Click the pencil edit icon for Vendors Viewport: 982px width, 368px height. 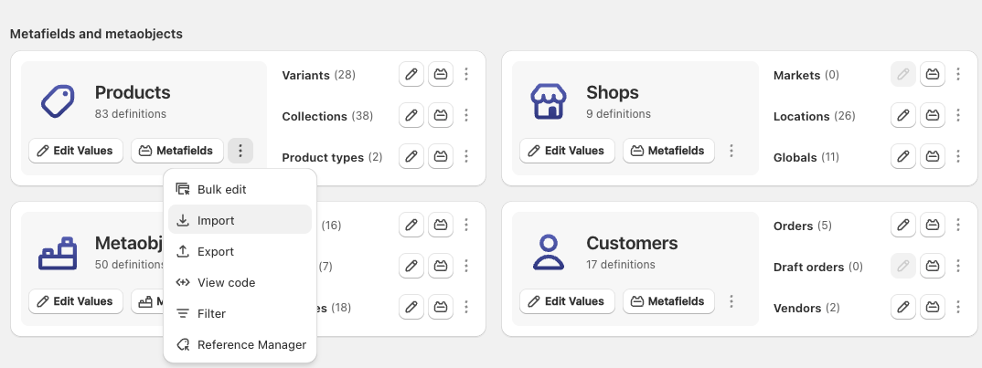click(x=902, y=307)
